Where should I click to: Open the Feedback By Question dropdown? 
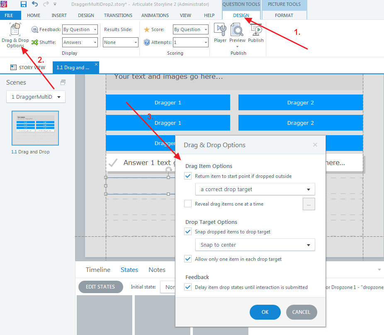pos(80,29)
